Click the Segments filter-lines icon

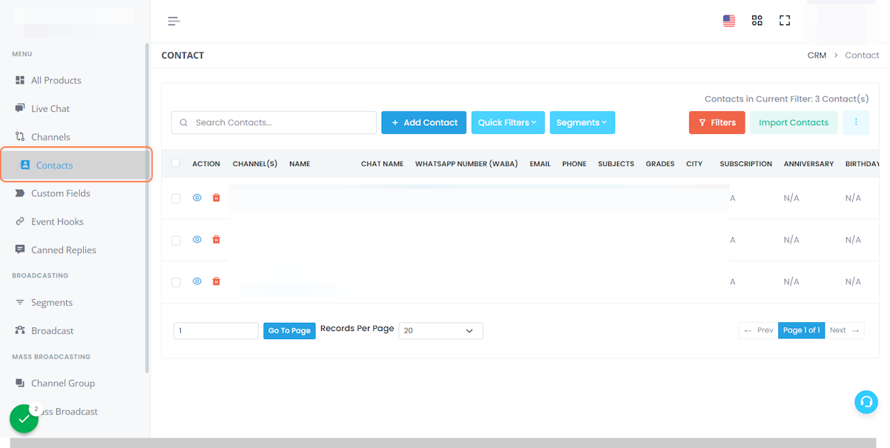20,302
